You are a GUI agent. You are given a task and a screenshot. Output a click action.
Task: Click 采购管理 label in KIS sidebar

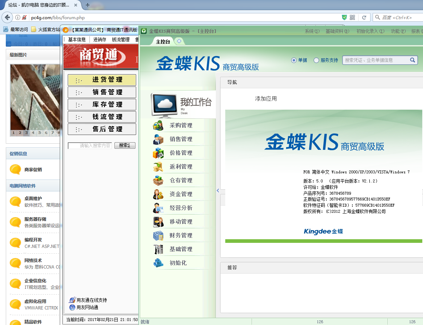(181, 125)
